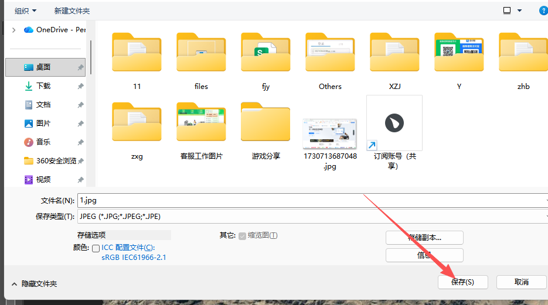The image size is (548, 305).
Task: Unpin 桌面 via its pin icon
Action: point(81,67)
